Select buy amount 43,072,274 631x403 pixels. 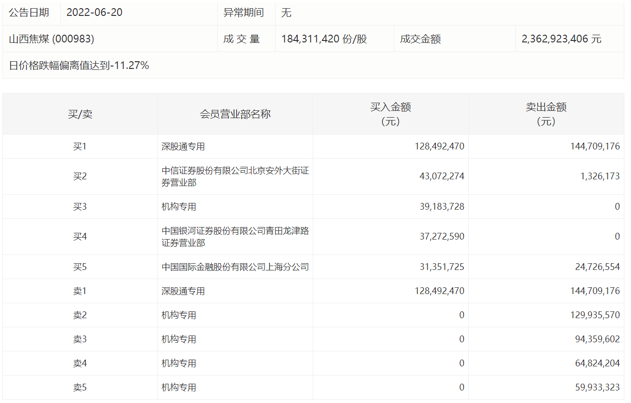click(442, 176)
